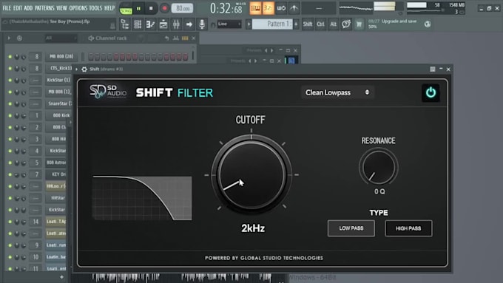Select the SnareStar channel button
The width and height of the screenshot is (503, 283).
tap(58, 103)
